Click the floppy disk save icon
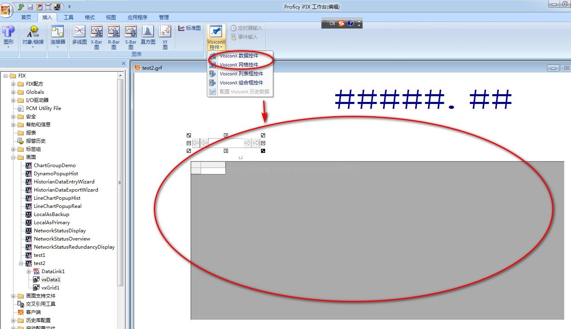571x329 pixels. coord(30,7)
